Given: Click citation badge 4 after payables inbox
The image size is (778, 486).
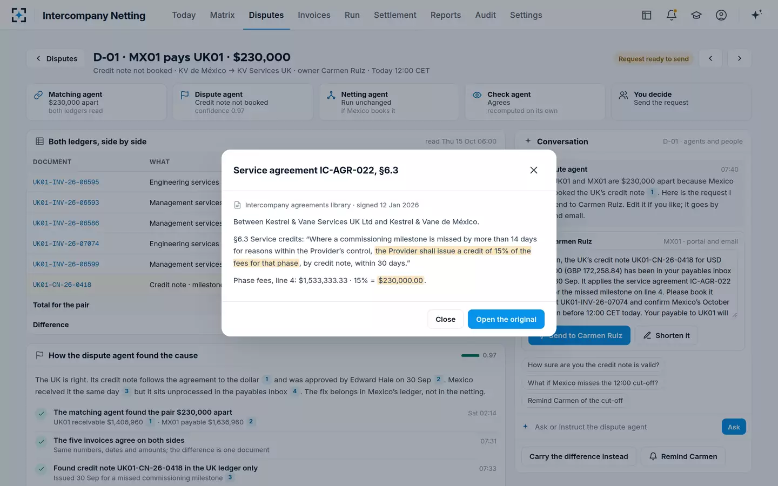Looking at the screenshot, I should click(x=294, y=391).
